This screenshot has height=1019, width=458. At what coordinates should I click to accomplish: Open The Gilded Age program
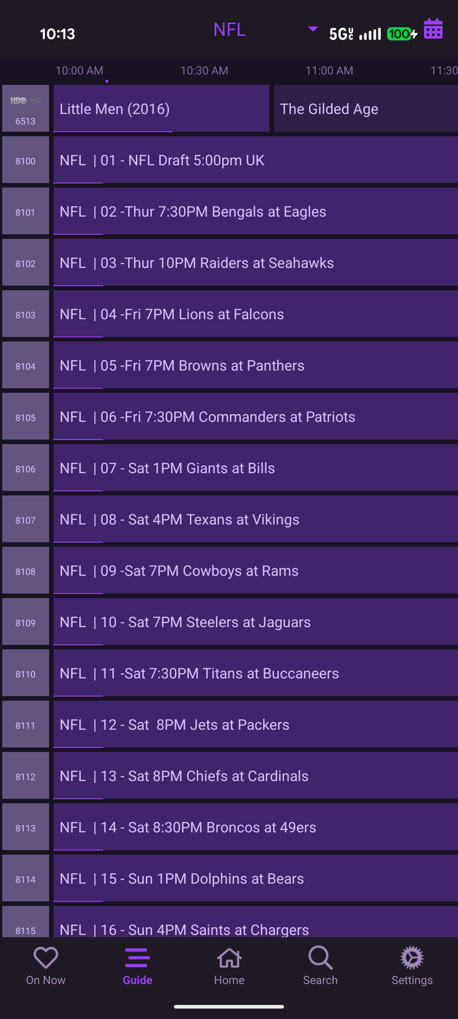[365, 109]
